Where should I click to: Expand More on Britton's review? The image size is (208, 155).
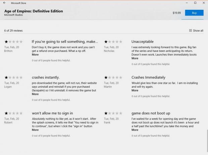(35, 55)
